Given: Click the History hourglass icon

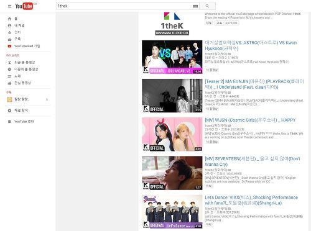Looking at the screenshot, I should tap(9, 62).
